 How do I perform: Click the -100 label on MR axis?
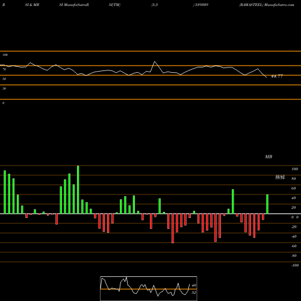[x=295, y=265]
